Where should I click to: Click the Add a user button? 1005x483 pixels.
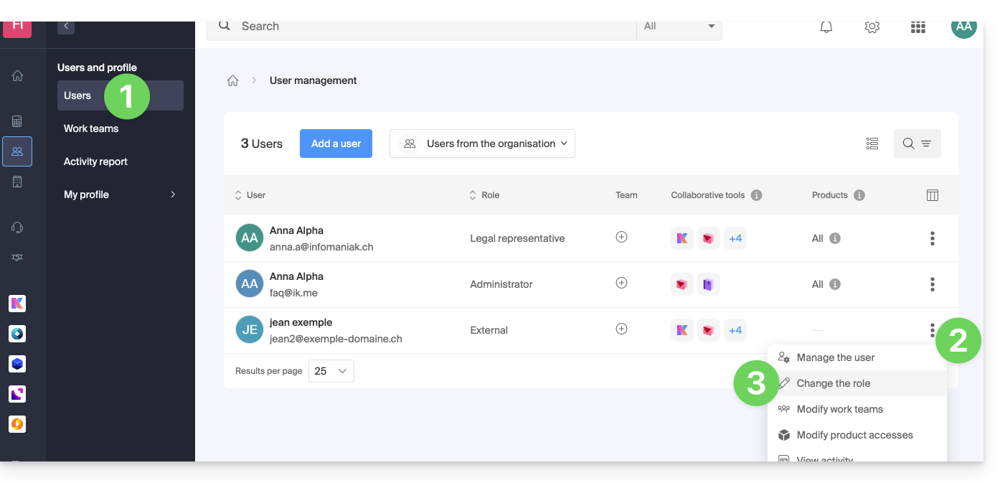pyautogui.click(x=336, y=144)
